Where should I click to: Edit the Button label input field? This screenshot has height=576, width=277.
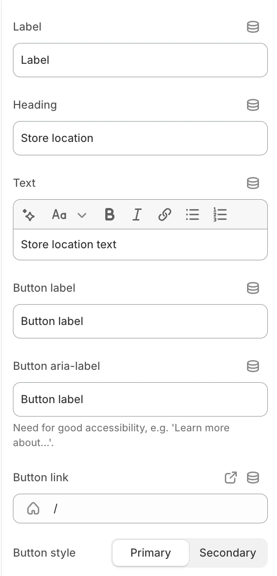140,321
